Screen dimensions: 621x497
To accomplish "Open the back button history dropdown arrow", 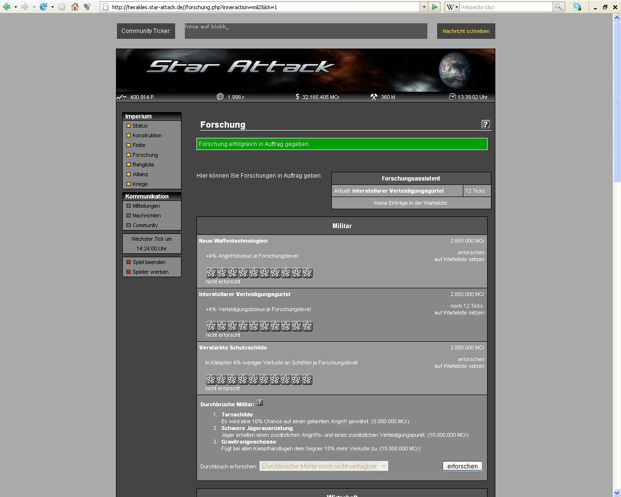I will coord(16,7).
